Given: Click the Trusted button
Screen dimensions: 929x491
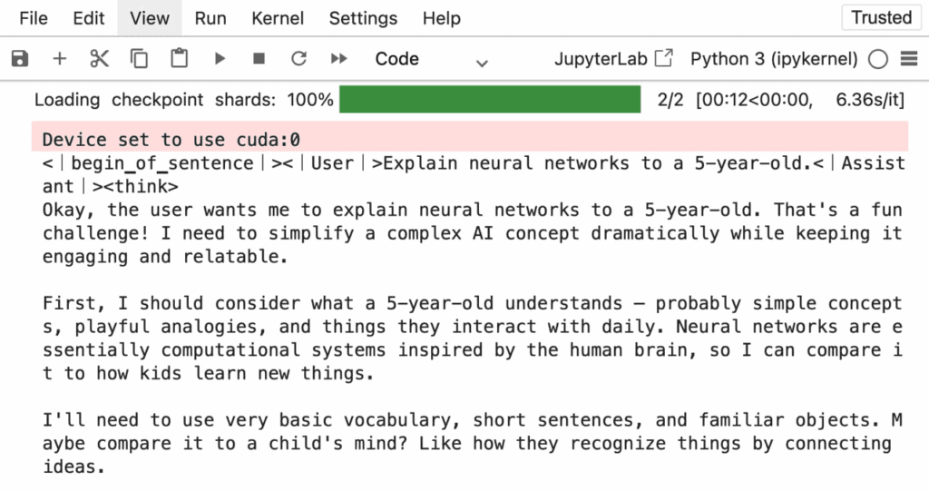Looking at the screenshot, I should click(x=881, y=17).
